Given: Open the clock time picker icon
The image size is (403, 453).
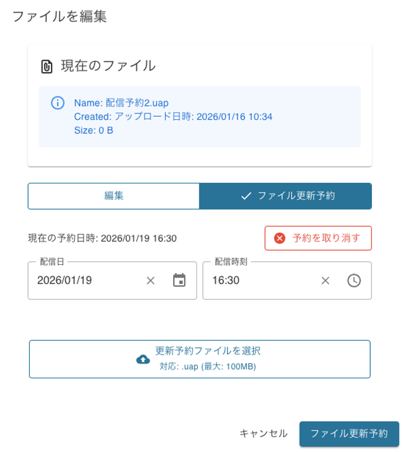Looking at the screenshot, I should click(x=354, y=281).
